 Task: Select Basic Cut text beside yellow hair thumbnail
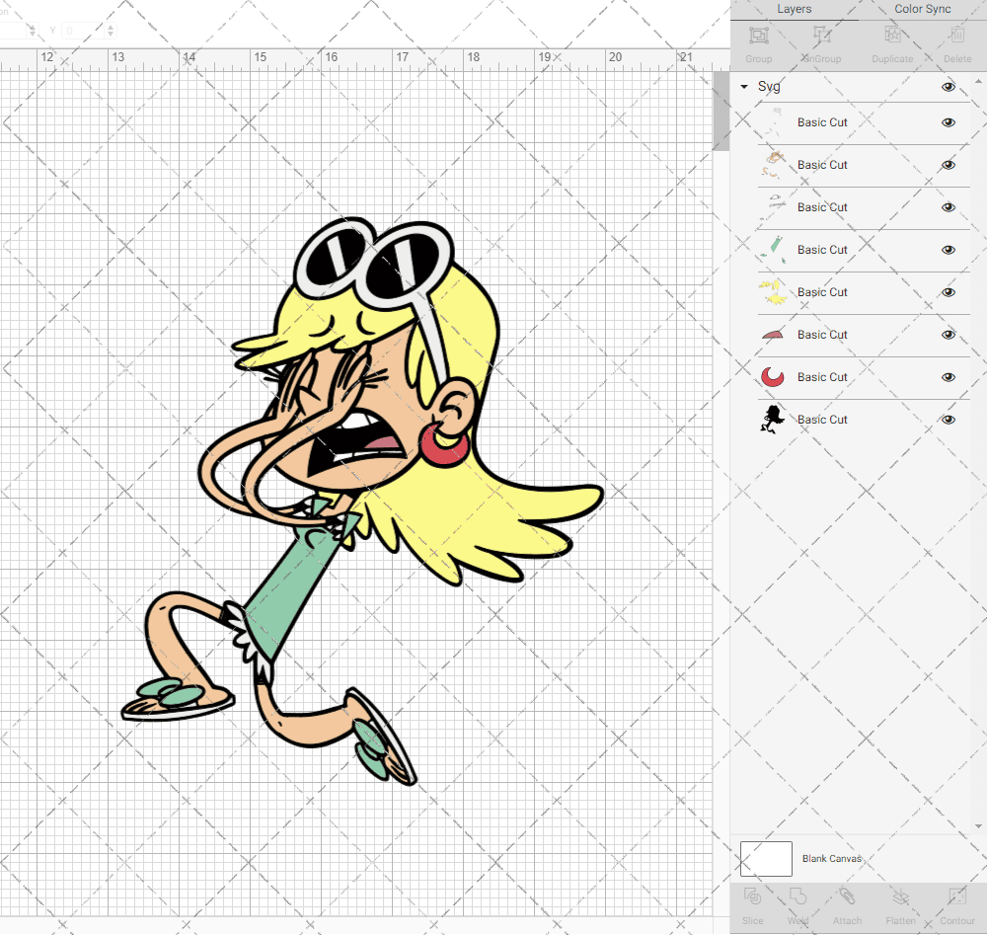point(822,292)
